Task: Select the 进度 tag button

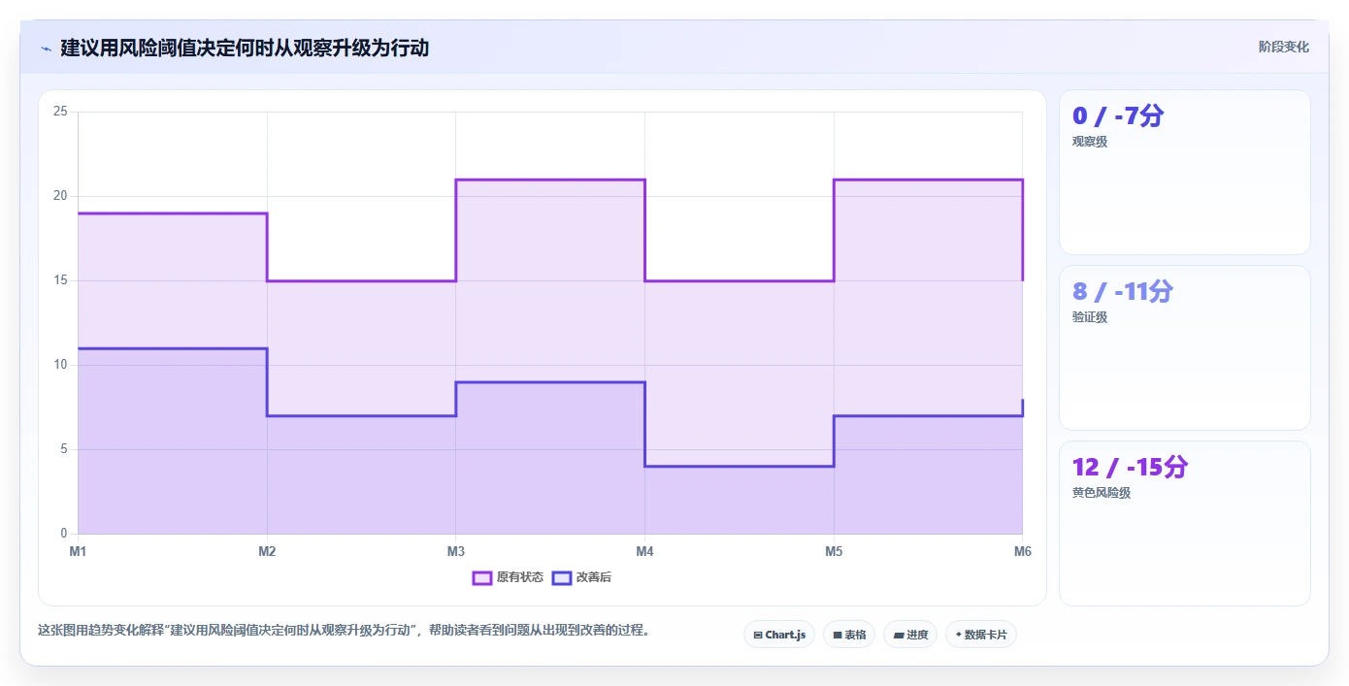Action: pyautogui.click(x=910, y=635)
